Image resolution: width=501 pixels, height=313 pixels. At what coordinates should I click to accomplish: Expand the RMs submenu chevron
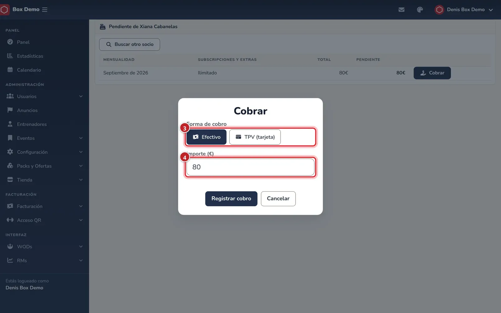[81, 260]
